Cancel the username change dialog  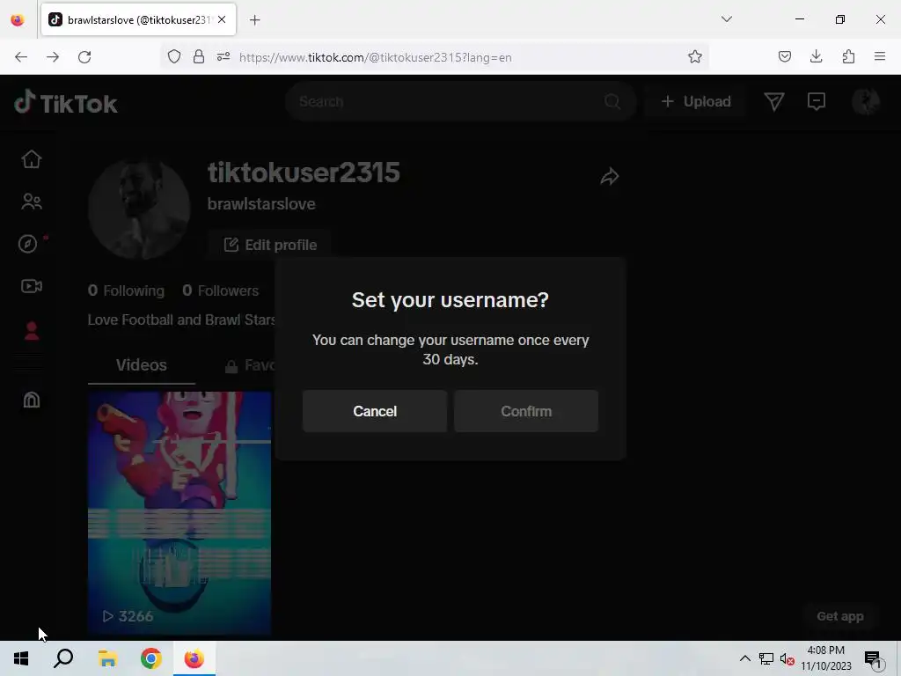click(x=375, y=411)
